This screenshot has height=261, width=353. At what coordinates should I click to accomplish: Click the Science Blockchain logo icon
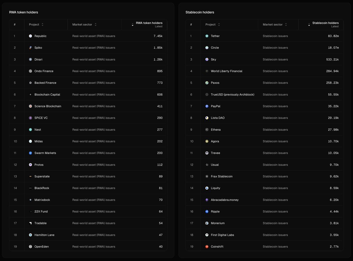coord(30,106)
